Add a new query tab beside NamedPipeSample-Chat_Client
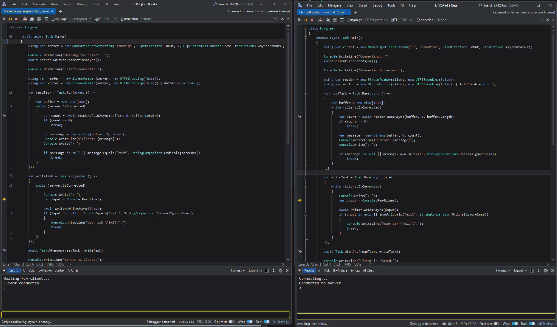The image size is (557, 327). point(356,12)
